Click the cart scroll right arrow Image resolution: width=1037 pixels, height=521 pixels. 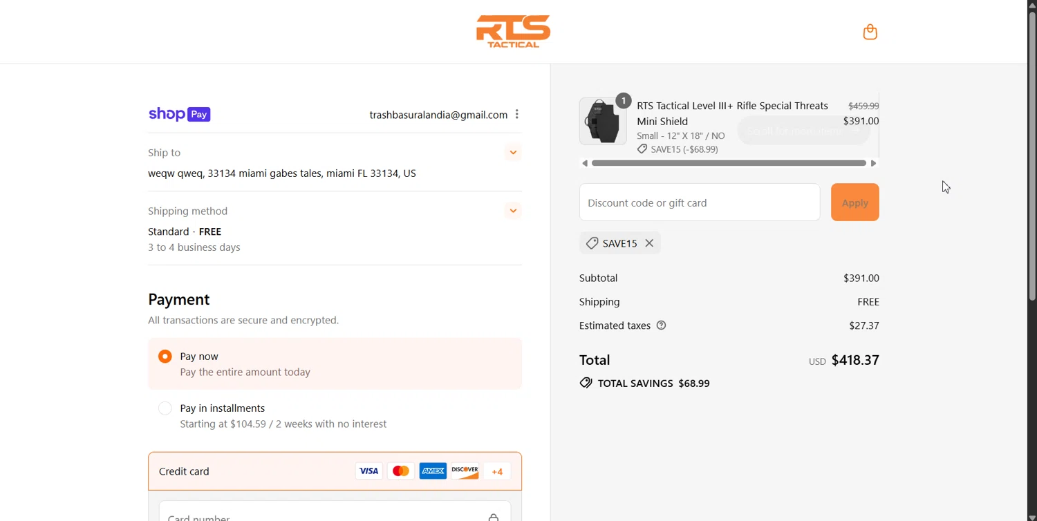874,163
